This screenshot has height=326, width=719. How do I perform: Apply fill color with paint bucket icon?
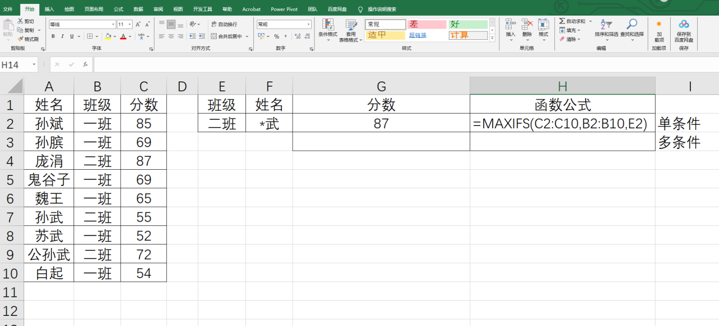[108, 37]
